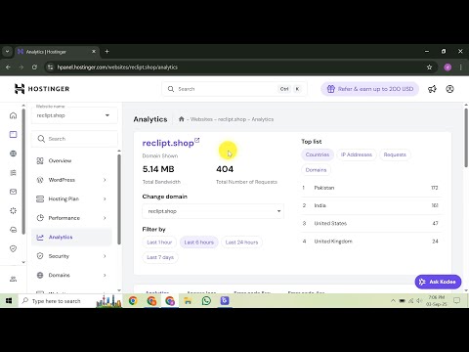
Task: Open WhatsApp from the taskbar
Action: click(x=206, y=300)
